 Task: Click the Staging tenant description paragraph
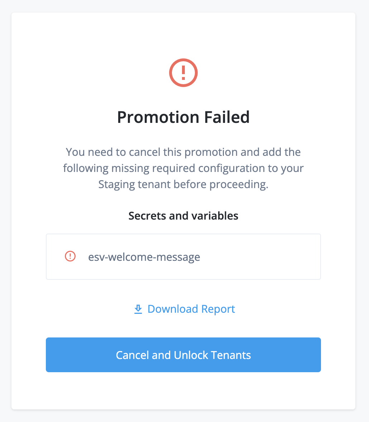click(183, 168)
